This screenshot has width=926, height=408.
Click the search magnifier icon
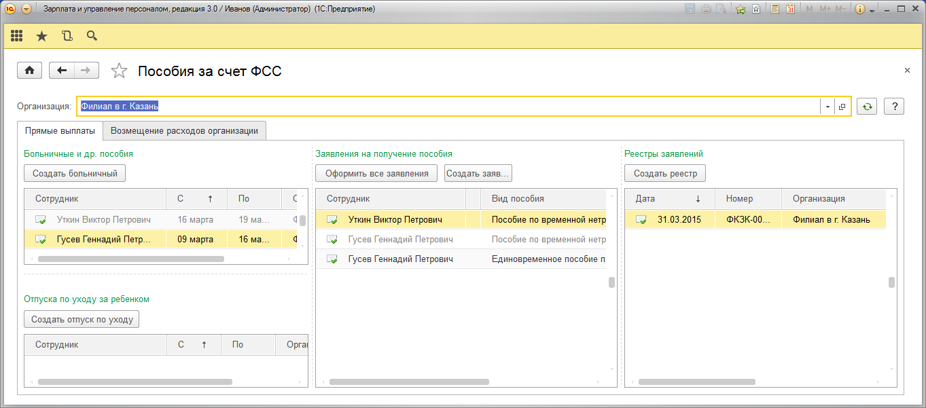click(x=92, y=36)
